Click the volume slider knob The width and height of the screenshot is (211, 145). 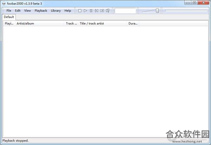click(x=157, y=11)
